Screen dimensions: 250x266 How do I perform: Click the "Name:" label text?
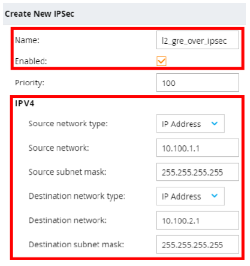point(27,40)
